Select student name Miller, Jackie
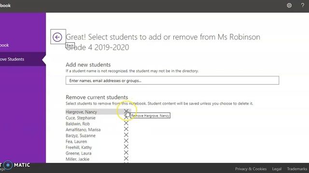Screen dimensions: 309x173 pyautogui.click(x=77, y=159)
